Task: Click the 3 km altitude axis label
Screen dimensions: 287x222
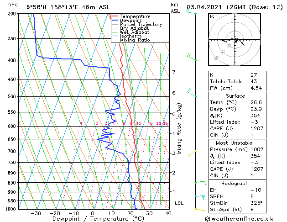Action: pyautogui.click(x=173, y=153)
